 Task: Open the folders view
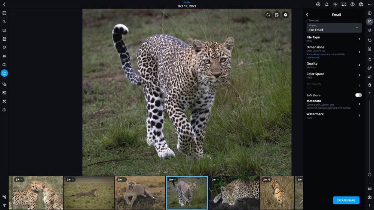4,73
